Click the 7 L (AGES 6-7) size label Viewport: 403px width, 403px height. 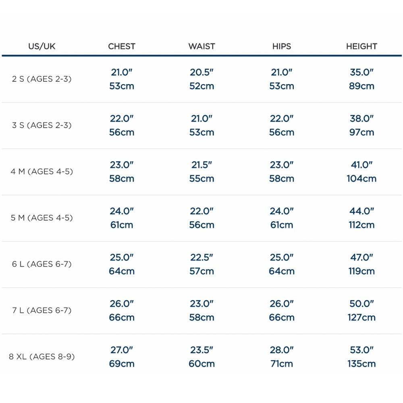42,310
